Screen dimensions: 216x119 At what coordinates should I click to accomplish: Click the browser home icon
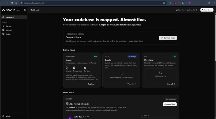click(16, 3)
